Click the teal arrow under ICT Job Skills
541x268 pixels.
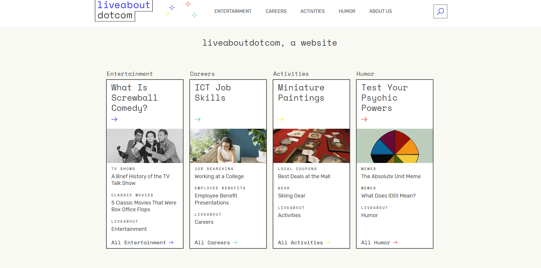tap(198, 119)
